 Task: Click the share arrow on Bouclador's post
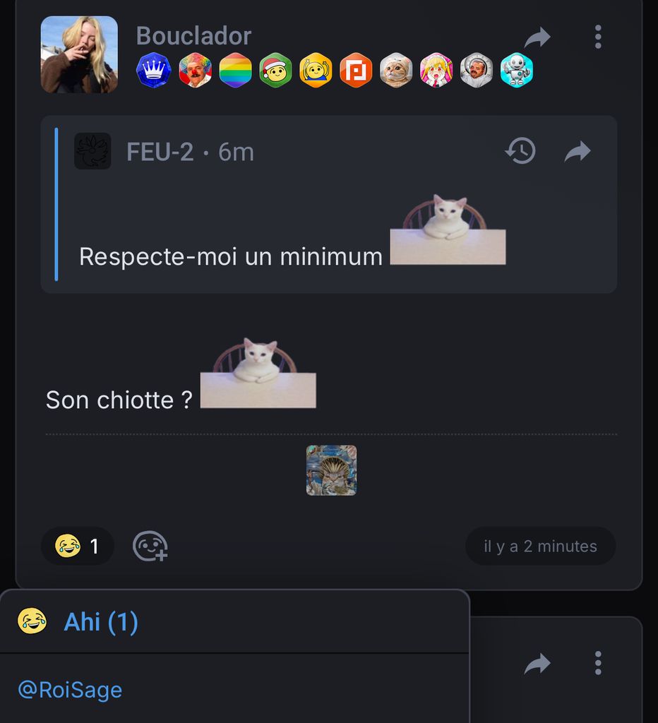pyautogui.click(x=537, y=37)
